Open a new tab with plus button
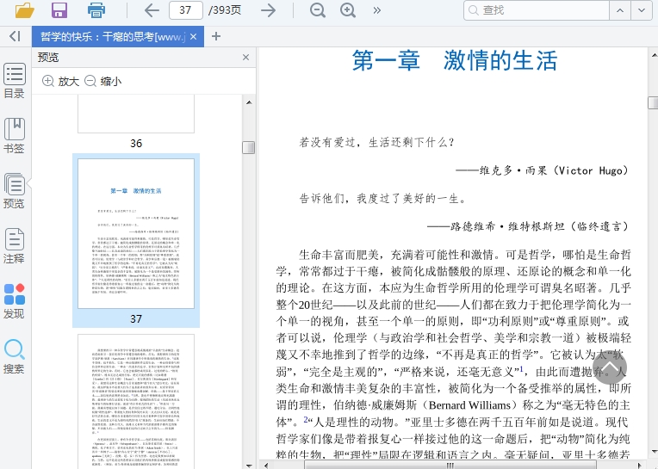Screen dimensions: 658x469 pyautogui.click(x=216, y=36)
